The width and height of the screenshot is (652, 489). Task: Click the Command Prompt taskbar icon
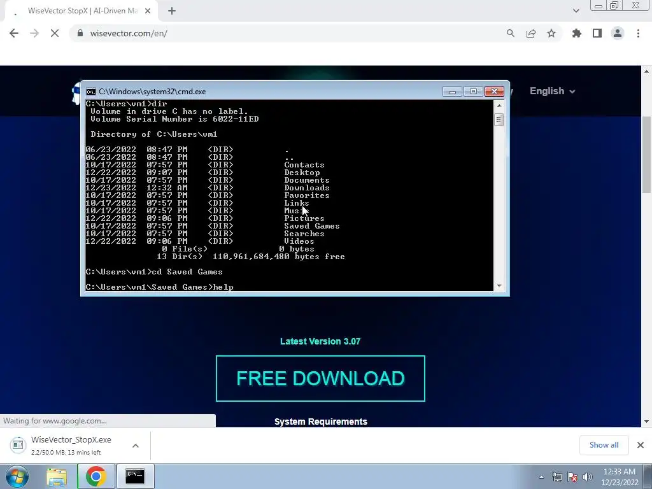(x=135, y=476)
